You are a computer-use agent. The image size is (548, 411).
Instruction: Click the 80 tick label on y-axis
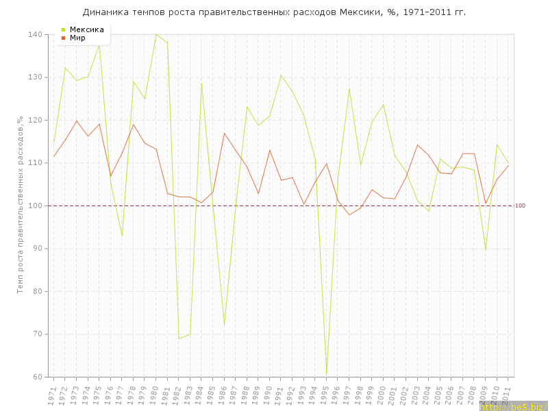[x=37, y=291]
